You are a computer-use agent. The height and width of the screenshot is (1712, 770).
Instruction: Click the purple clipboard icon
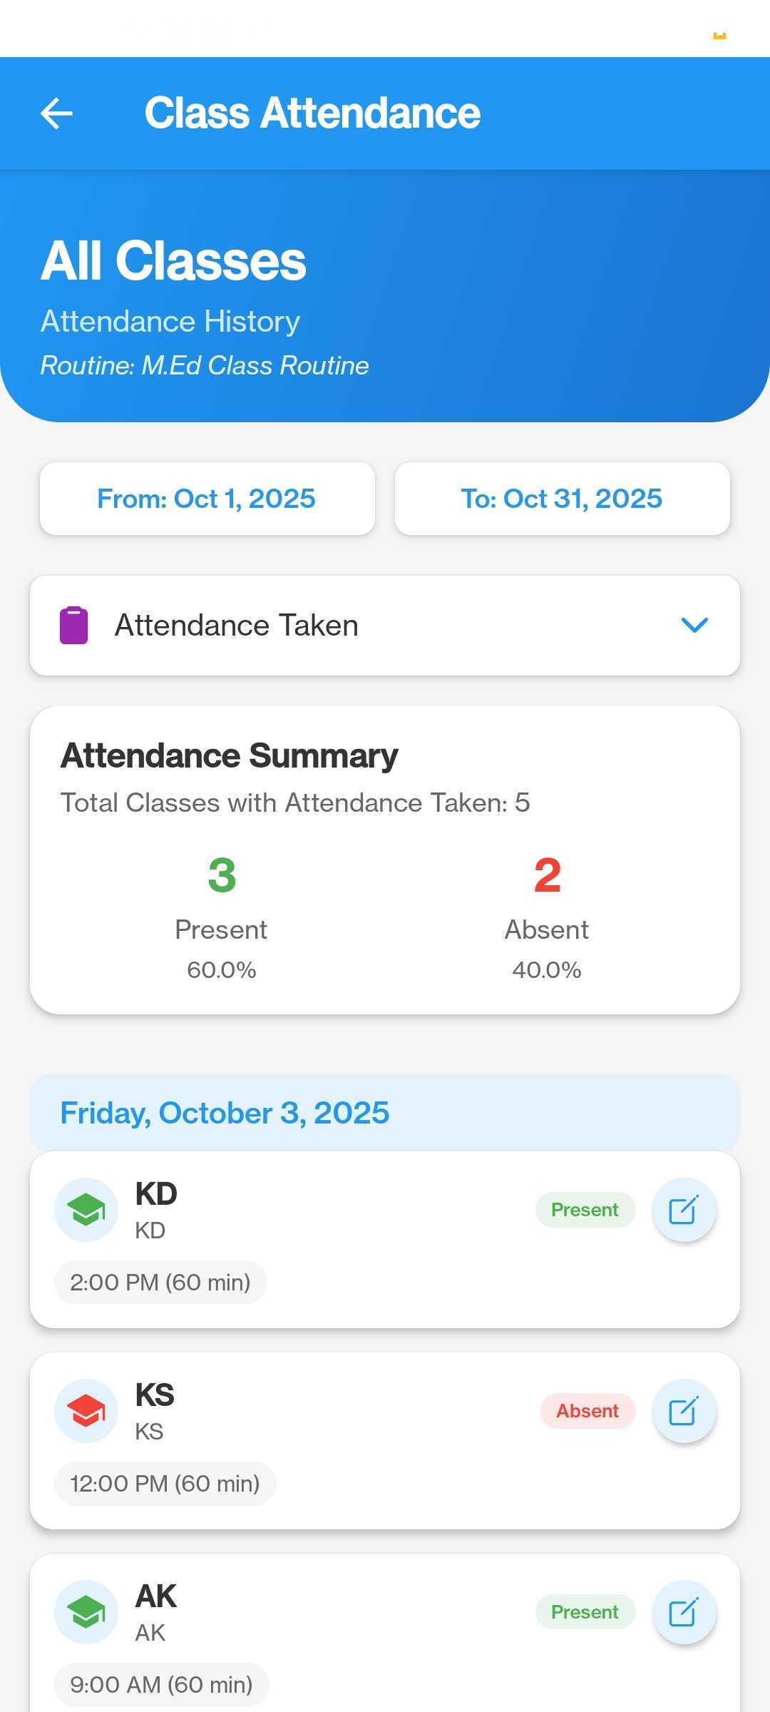pos(73,626)
